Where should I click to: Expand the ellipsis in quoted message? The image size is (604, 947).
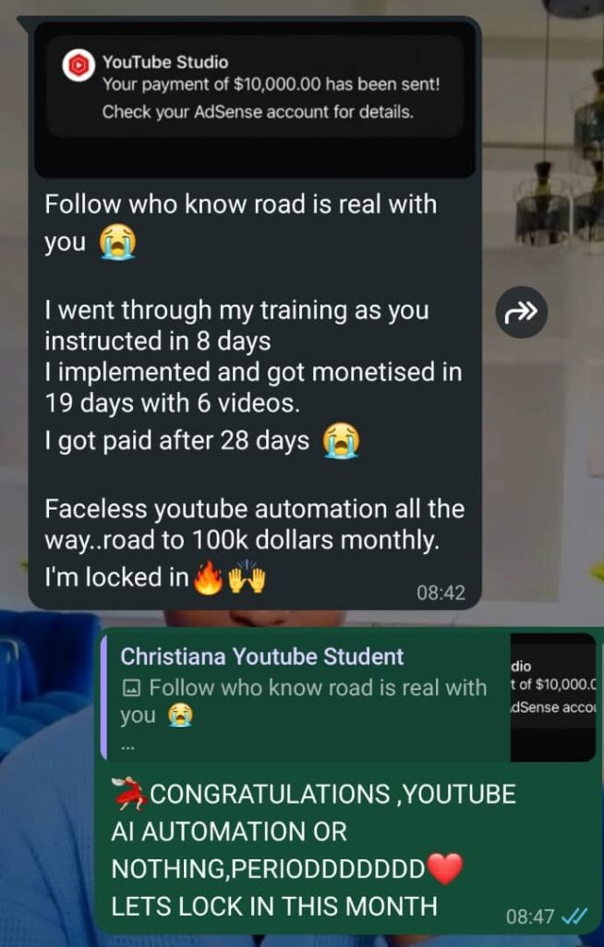pyautogui.click(x=127, y=747)
